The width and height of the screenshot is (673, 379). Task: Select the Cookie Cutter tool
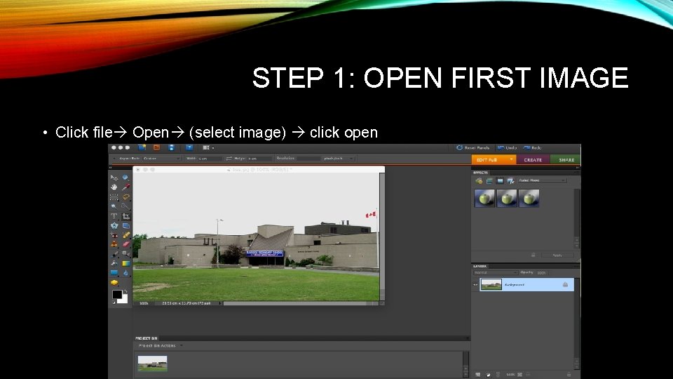[x=114, y=225]
